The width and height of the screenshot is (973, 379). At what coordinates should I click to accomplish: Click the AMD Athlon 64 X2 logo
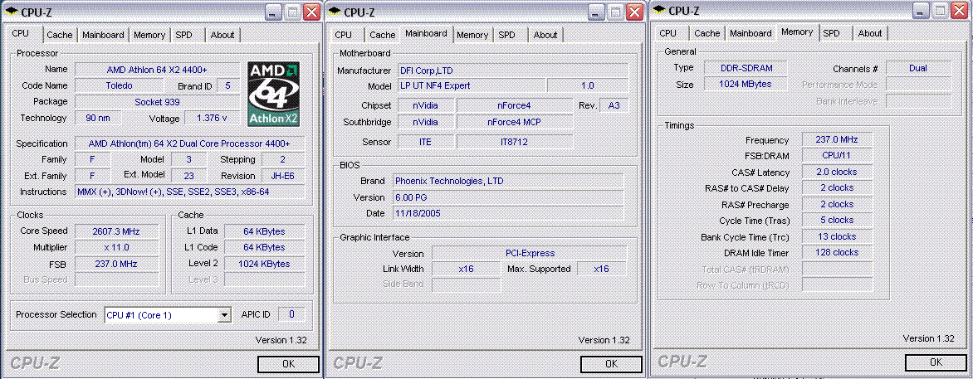274,94
